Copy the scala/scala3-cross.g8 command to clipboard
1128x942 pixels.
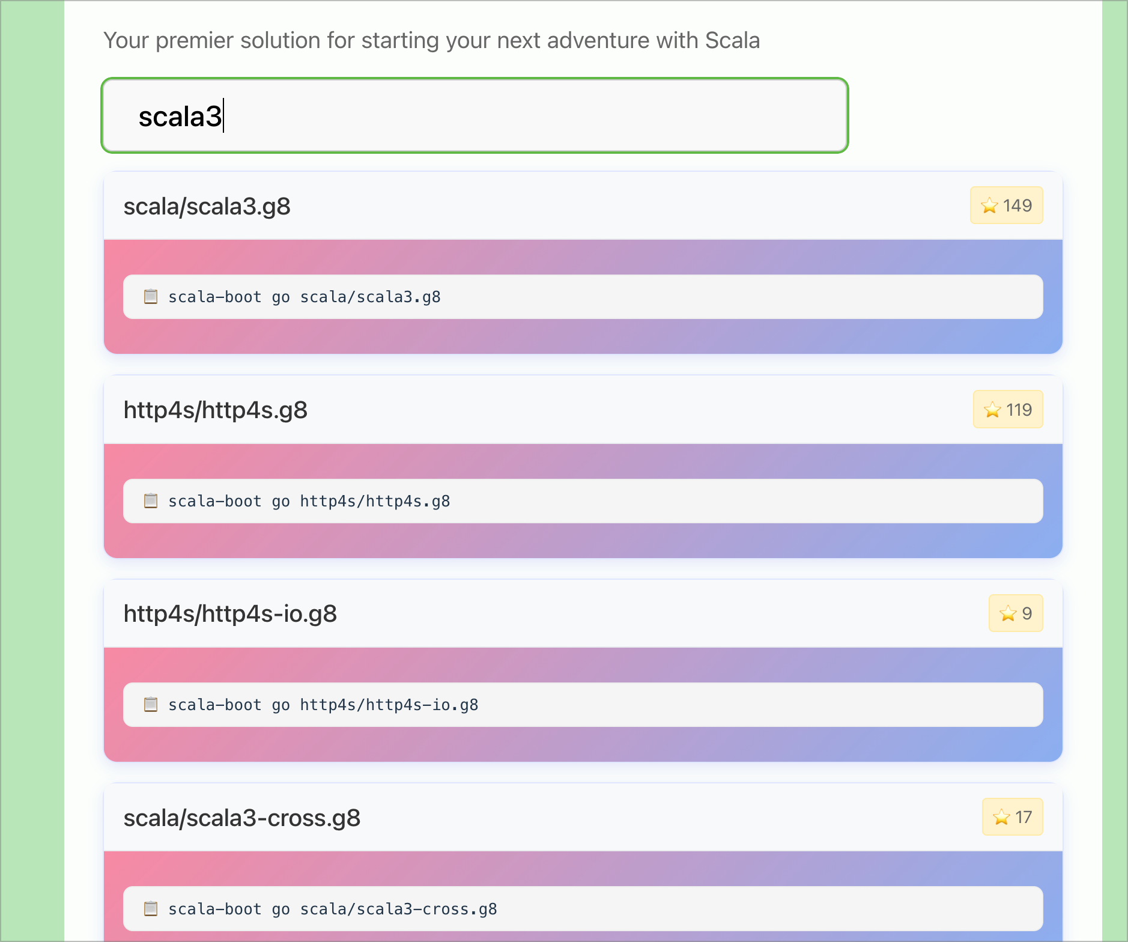(x=151, y=908)
